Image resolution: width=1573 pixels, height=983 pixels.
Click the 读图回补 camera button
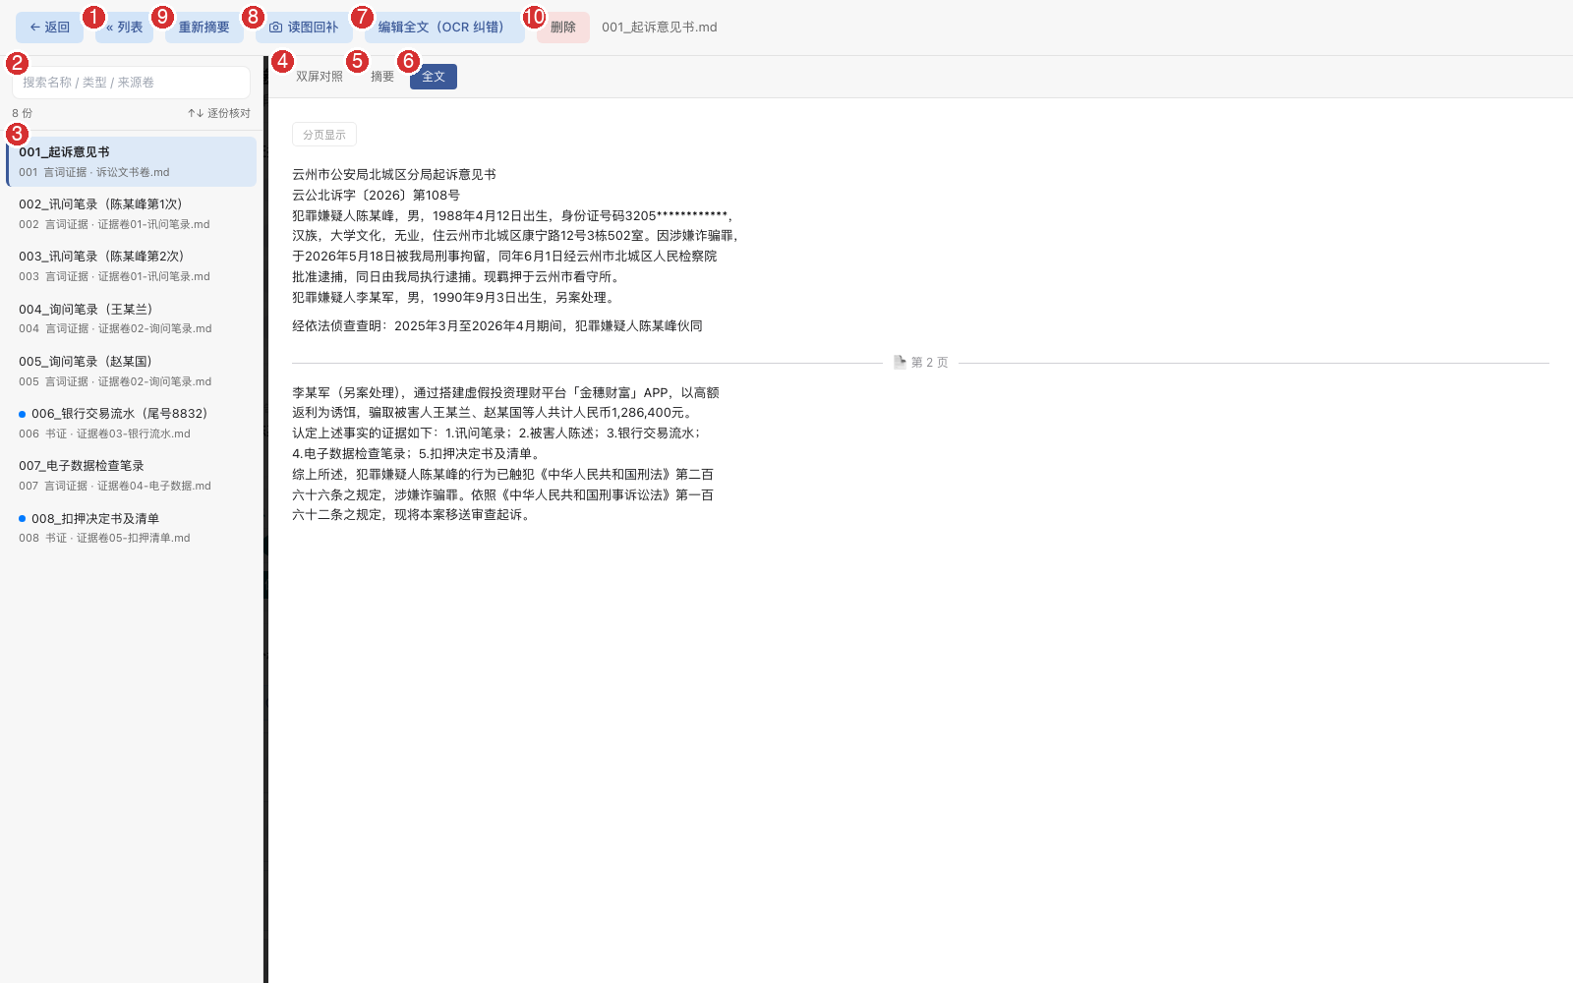(x=304, y=28)
